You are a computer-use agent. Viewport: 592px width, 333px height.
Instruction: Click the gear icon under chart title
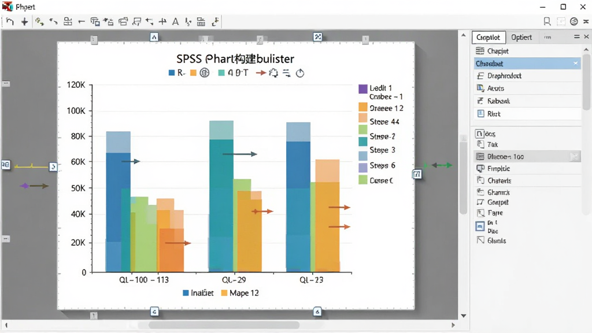pyautogui.click(x=273, y=73)
